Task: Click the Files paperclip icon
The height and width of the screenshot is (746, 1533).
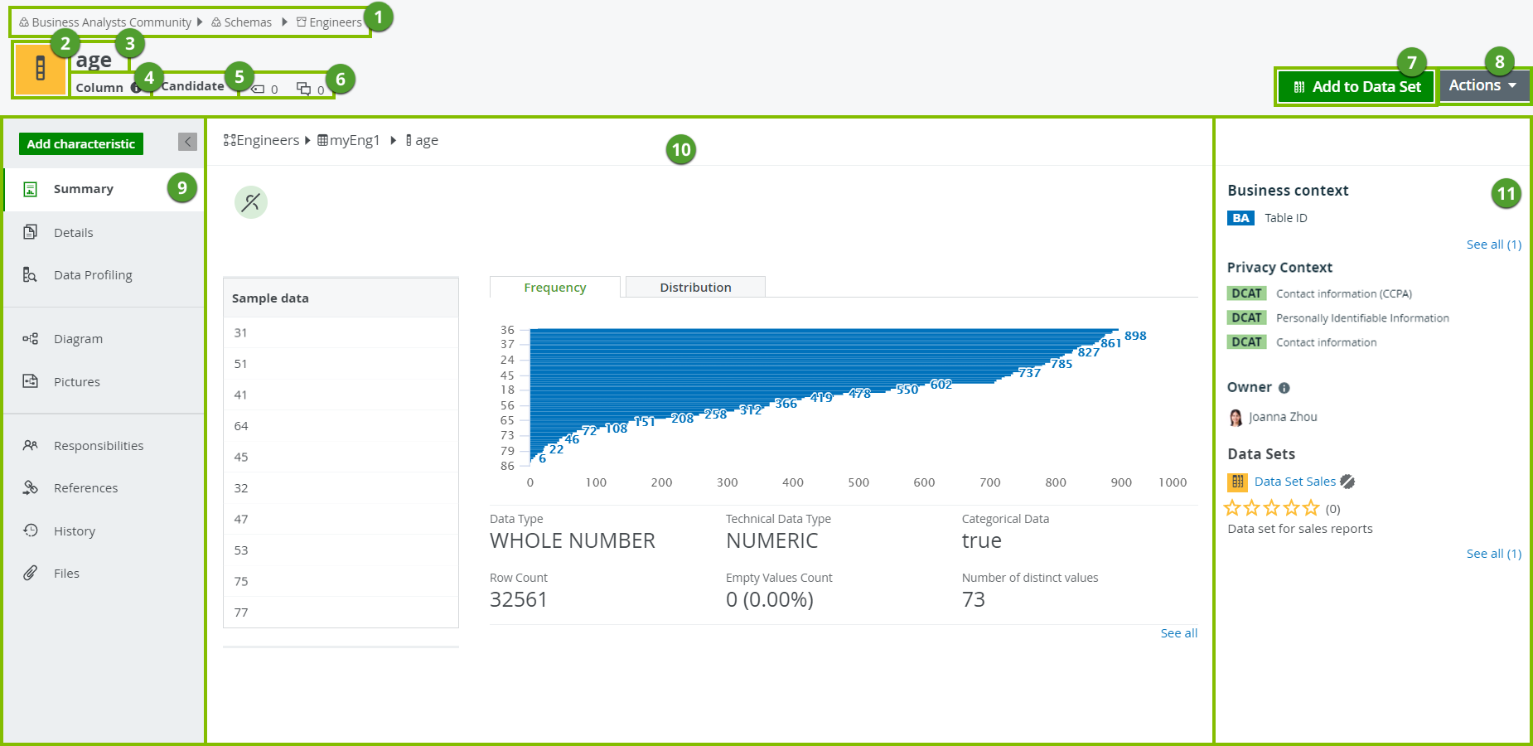Action: [30, 573]
